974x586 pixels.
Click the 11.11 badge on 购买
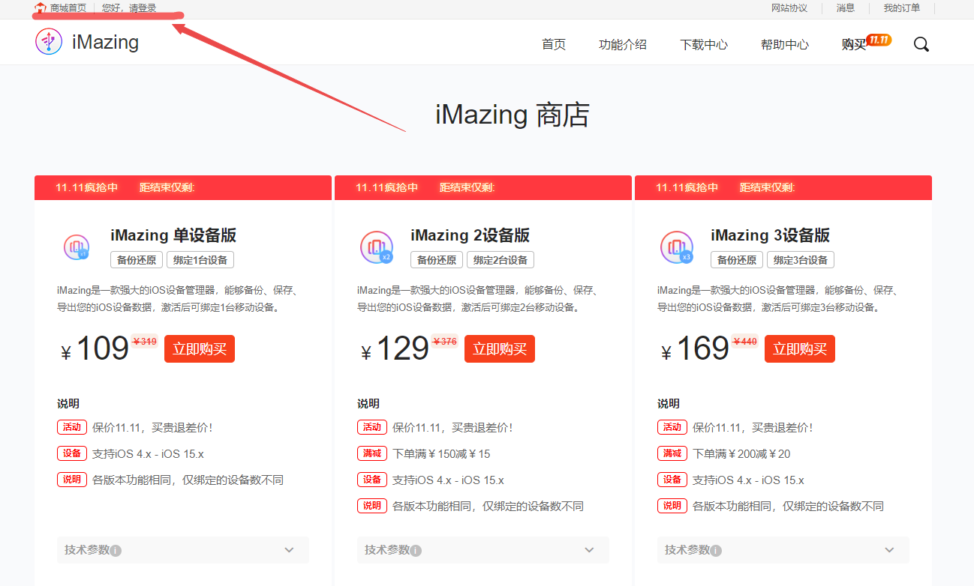pyautogui.click(x=879, y=40)
